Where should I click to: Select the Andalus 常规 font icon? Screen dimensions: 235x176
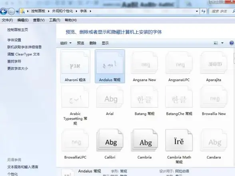tap(110, 63)
